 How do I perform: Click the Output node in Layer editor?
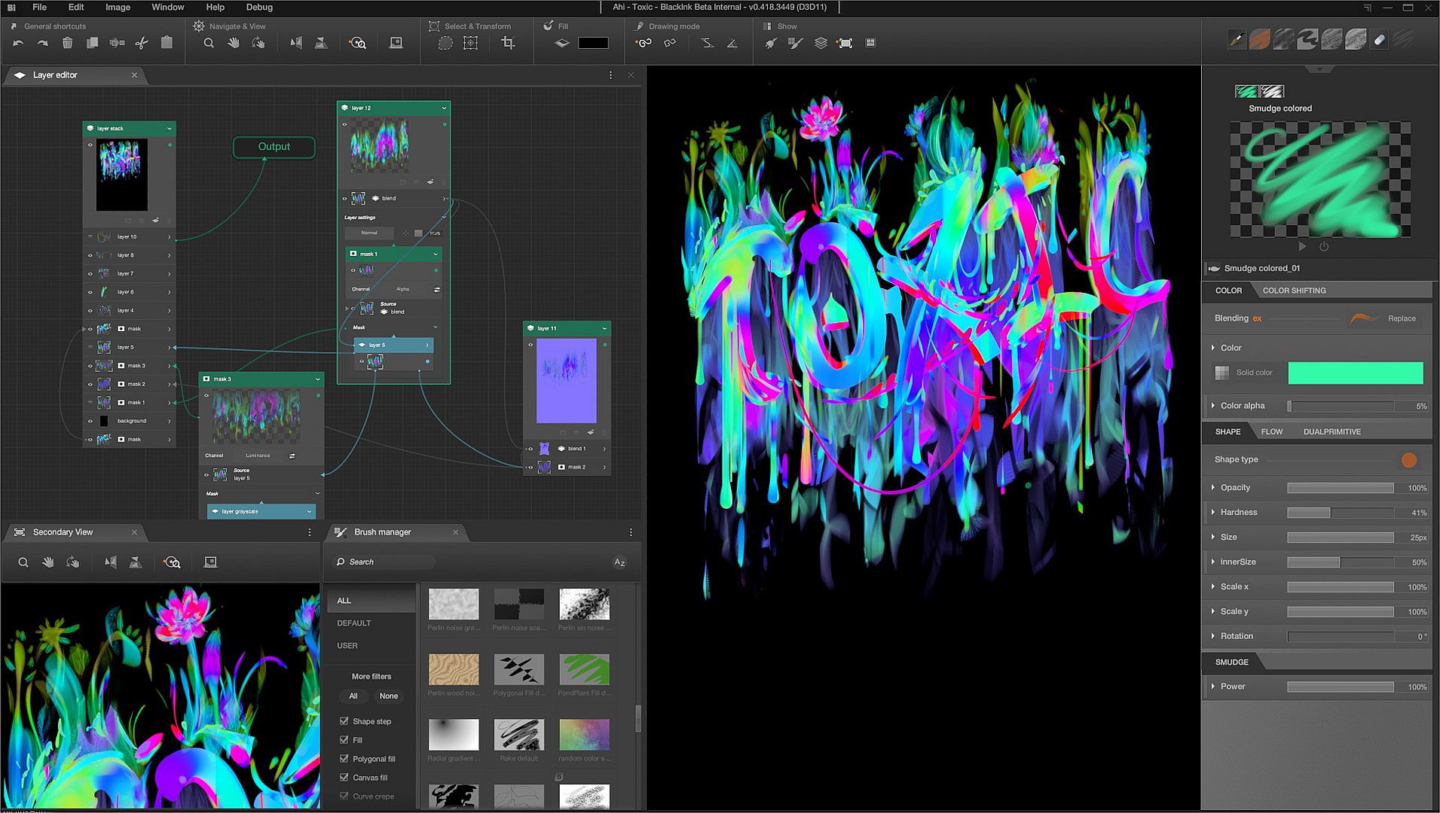[x=274, y=147]
